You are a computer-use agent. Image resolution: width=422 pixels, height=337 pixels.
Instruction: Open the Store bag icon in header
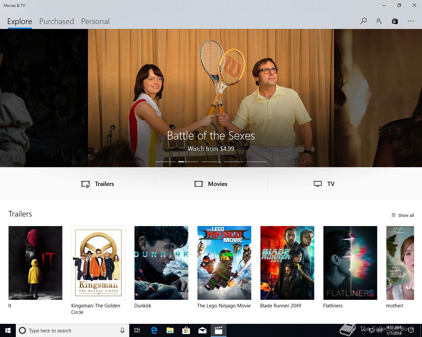(395, 21)
